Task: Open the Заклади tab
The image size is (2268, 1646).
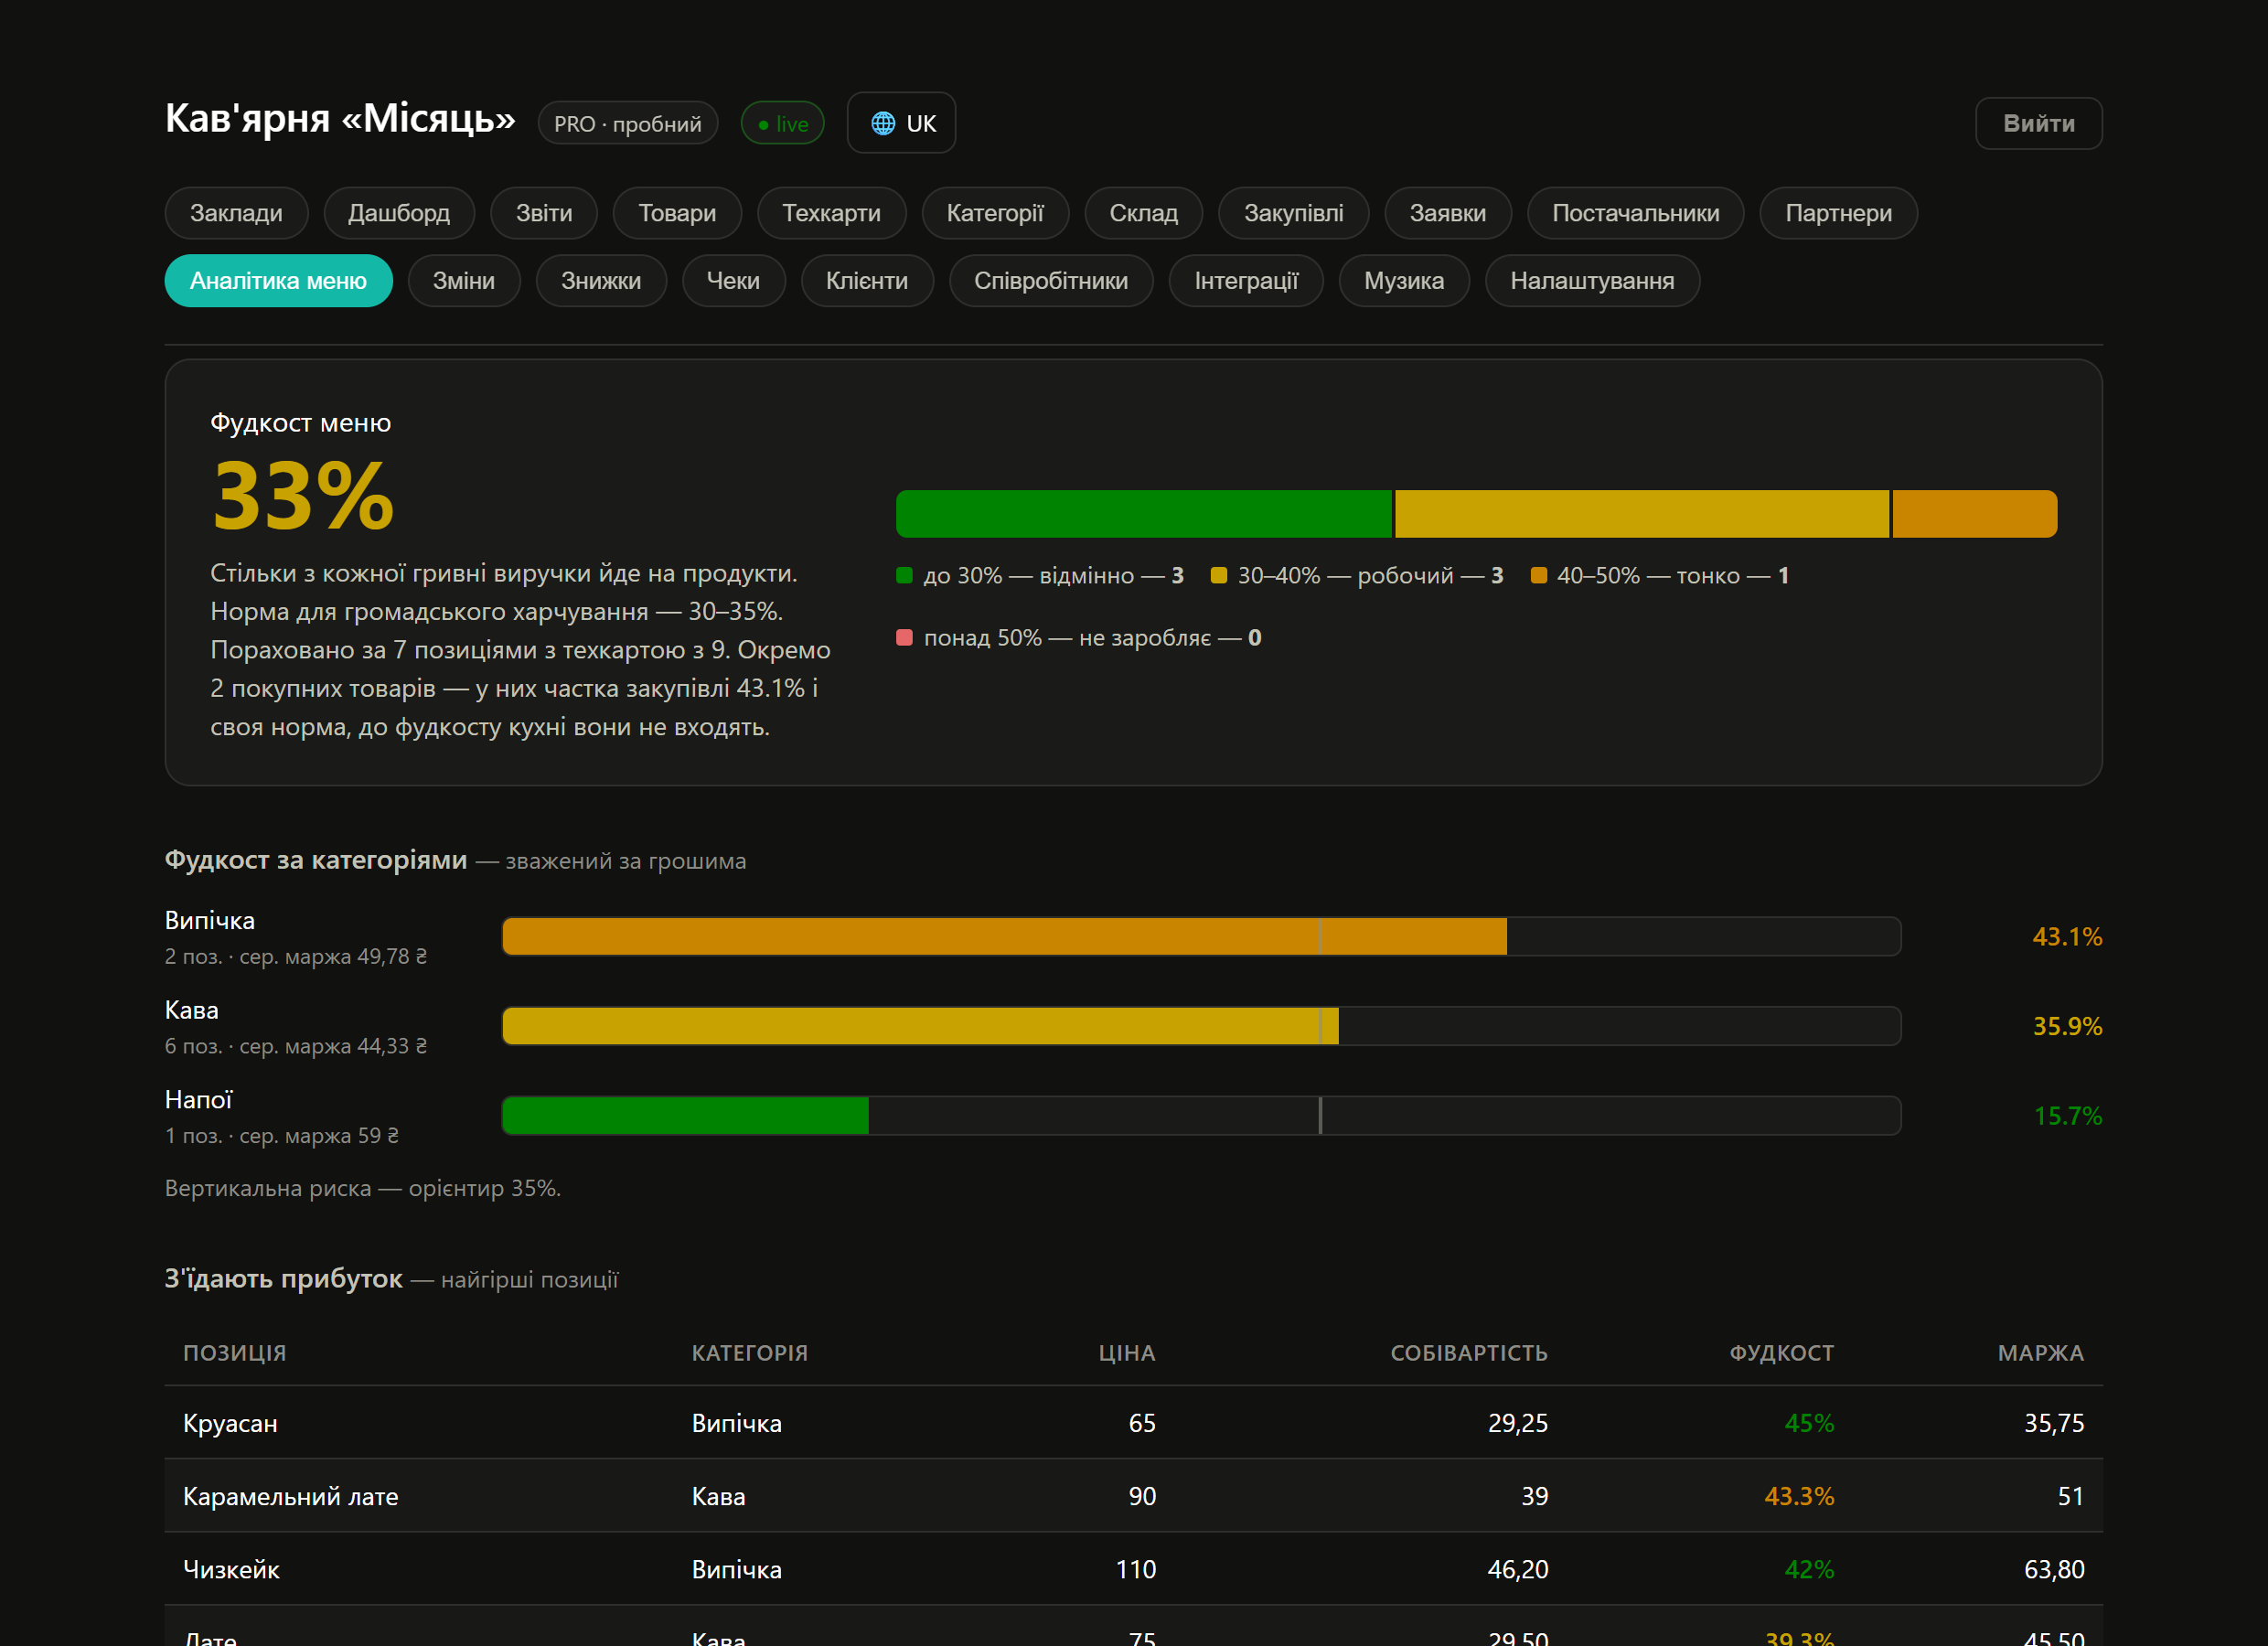Action: coord(236,213)
